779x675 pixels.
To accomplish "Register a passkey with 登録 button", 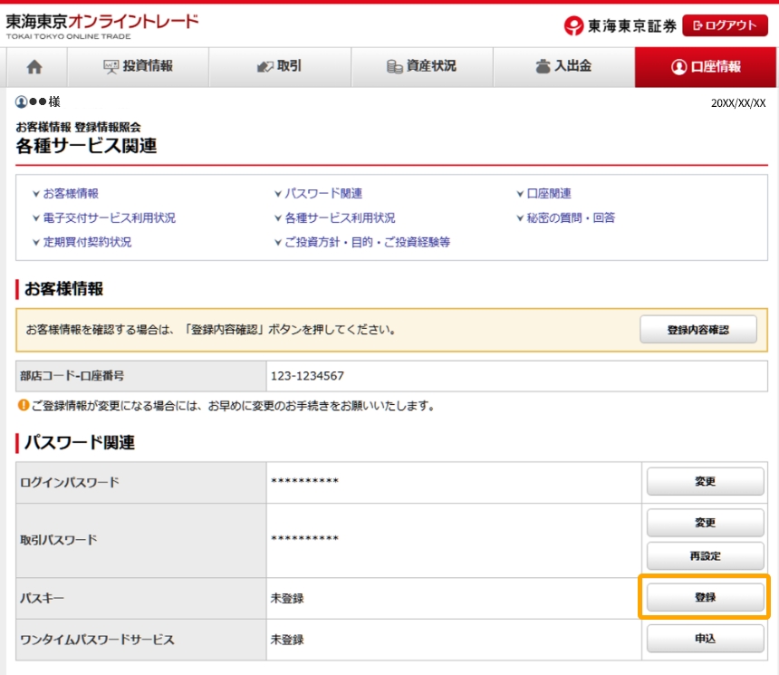I will click(705, 598).
